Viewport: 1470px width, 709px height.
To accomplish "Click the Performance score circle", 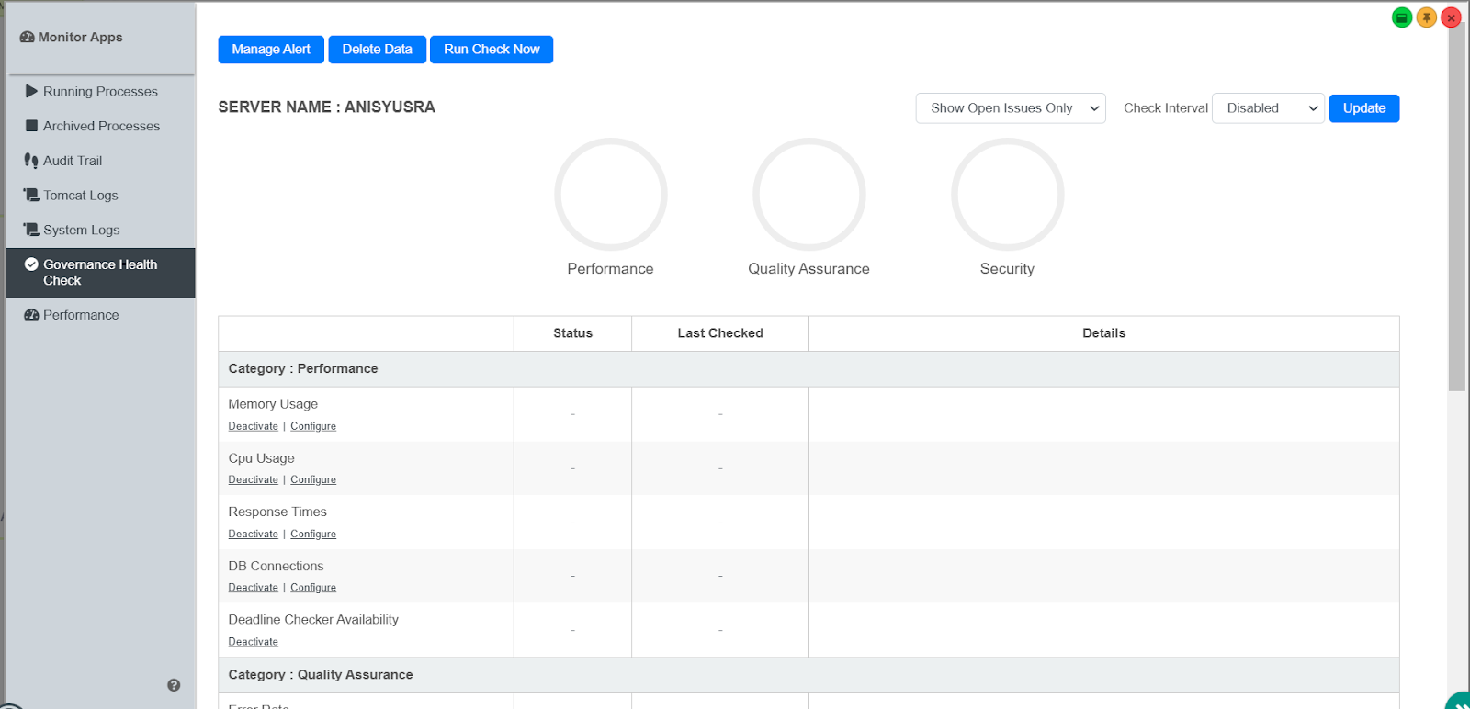I will (611, 195).
